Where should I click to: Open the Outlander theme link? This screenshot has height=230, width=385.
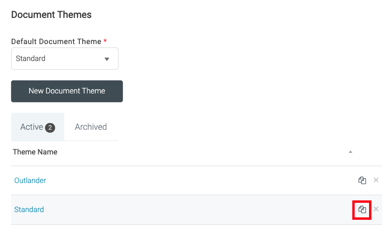[x=30, y=181]
